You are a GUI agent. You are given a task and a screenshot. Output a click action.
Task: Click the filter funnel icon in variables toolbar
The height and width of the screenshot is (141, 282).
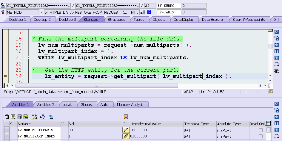point(51,117)
